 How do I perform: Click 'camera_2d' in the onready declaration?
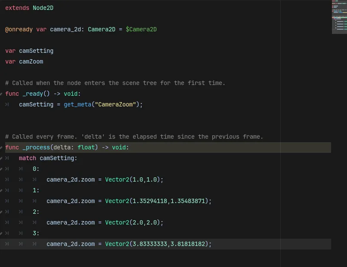point(65,29)
